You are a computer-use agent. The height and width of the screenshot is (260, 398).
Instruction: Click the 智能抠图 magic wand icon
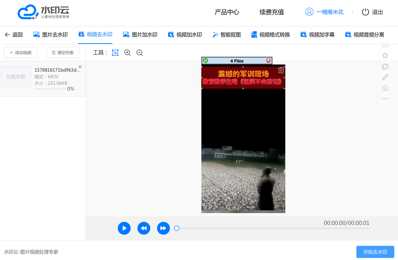216,35
